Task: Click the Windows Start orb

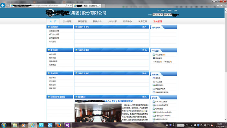Action: pyautogui.click(x=4, y=125)
